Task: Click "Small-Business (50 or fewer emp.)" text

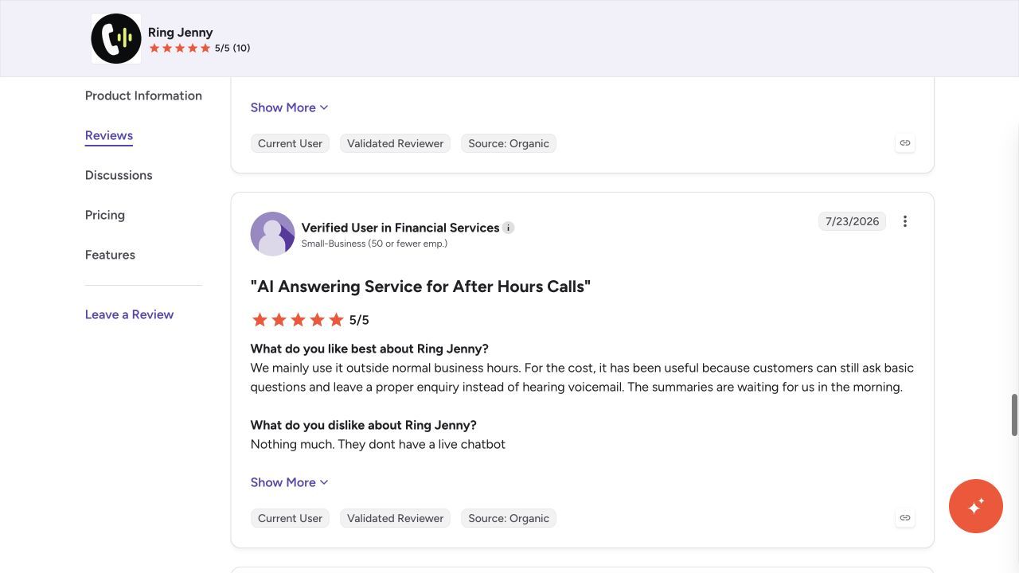Action: [374, 244]
